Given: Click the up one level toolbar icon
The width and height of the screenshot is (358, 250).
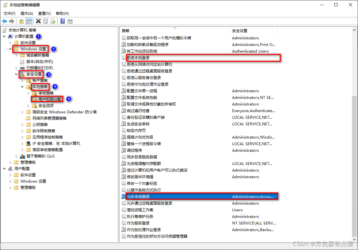Looking at the screenshot, I should (x=21, y=21).
